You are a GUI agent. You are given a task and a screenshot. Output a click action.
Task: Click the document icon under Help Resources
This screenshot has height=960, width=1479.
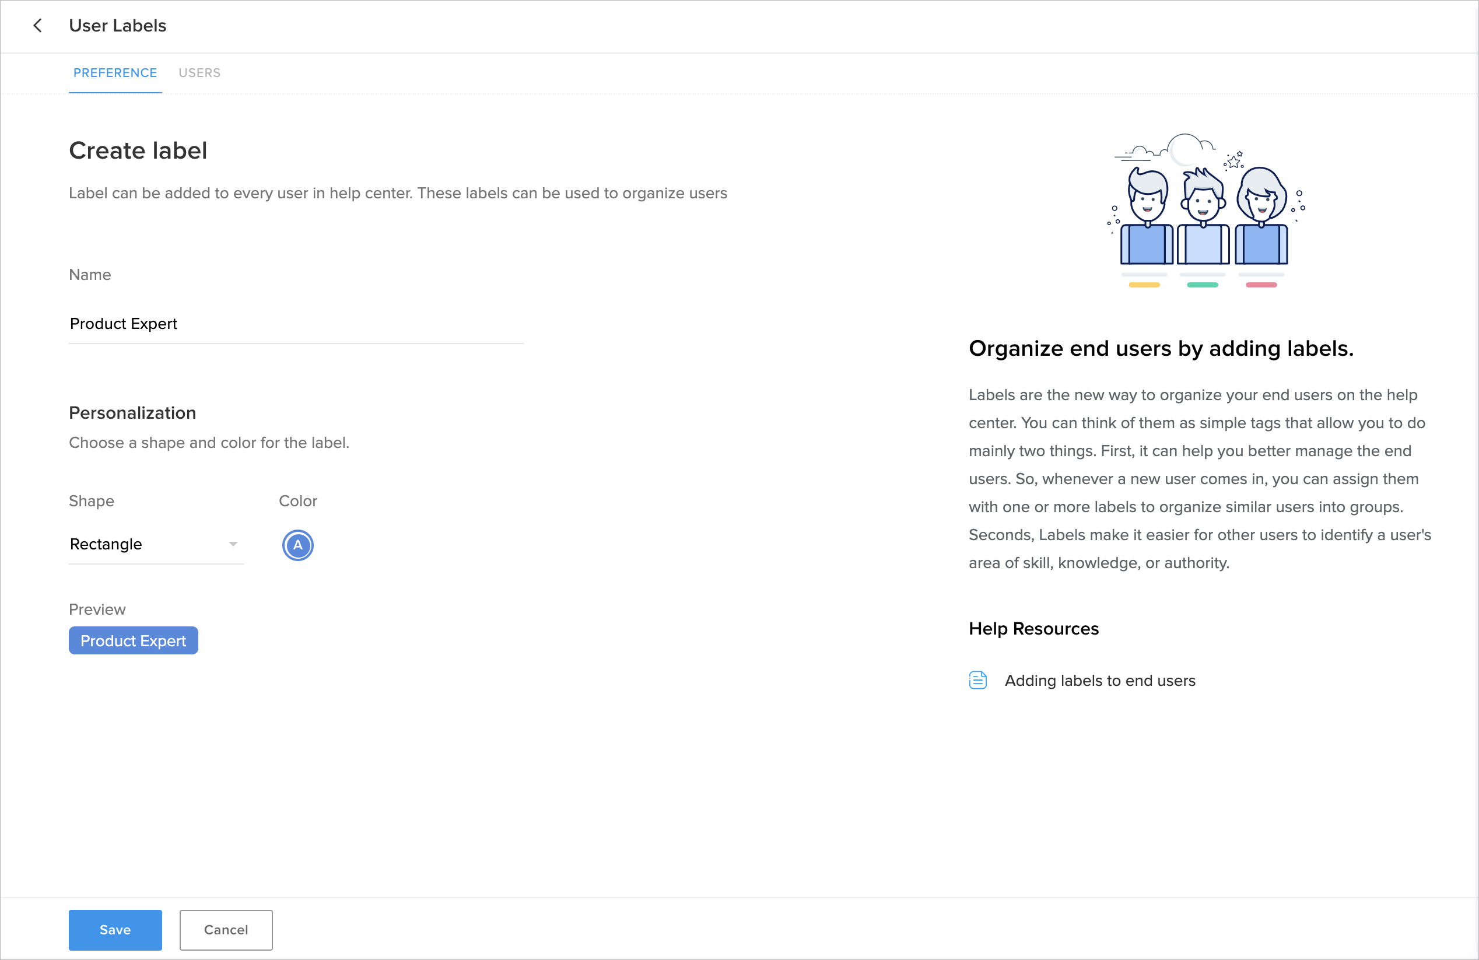pos(977,681)
